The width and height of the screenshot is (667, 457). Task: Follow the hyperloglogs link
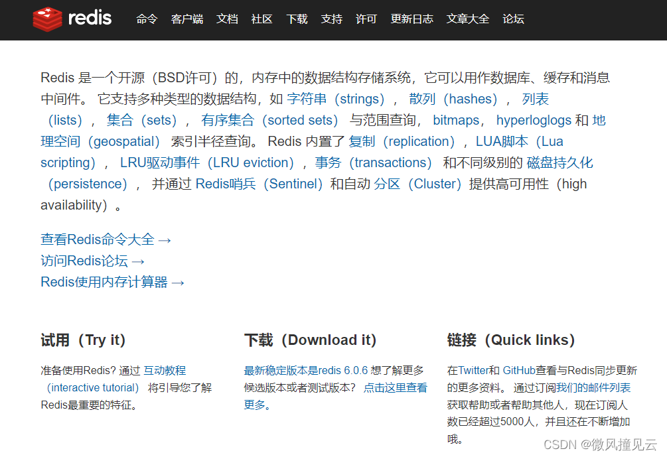(x=534, y=120)
